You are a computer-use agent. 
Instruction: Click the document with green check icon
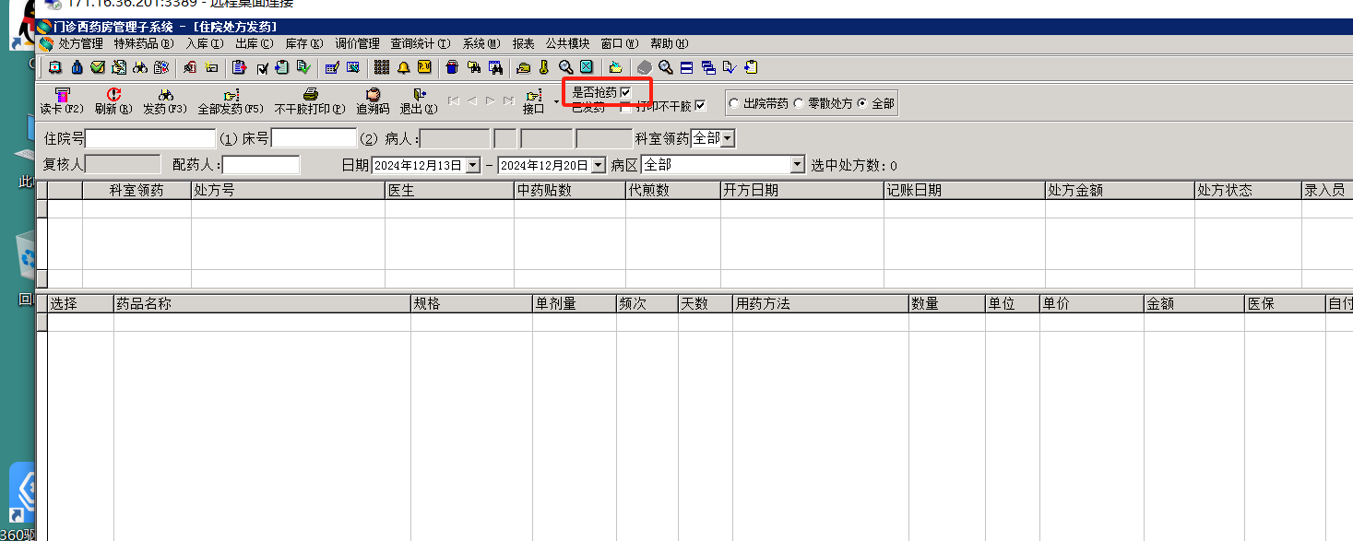(303, 67)
